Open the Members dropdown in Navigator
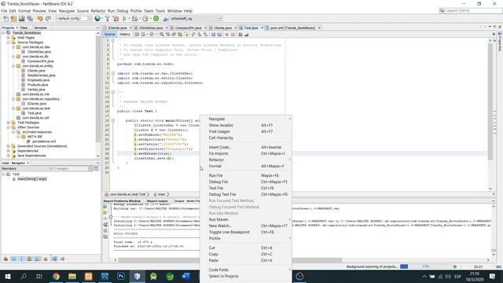The height and width of the screenshot is (283, 503). coord(28,168)
